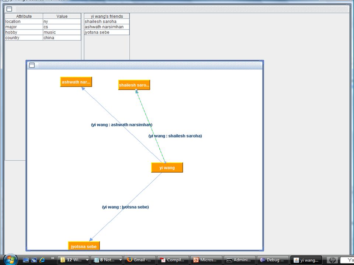Click the "yi wang's friends" column header
This screenshot has height=265, width=354.
pos(107,16)
